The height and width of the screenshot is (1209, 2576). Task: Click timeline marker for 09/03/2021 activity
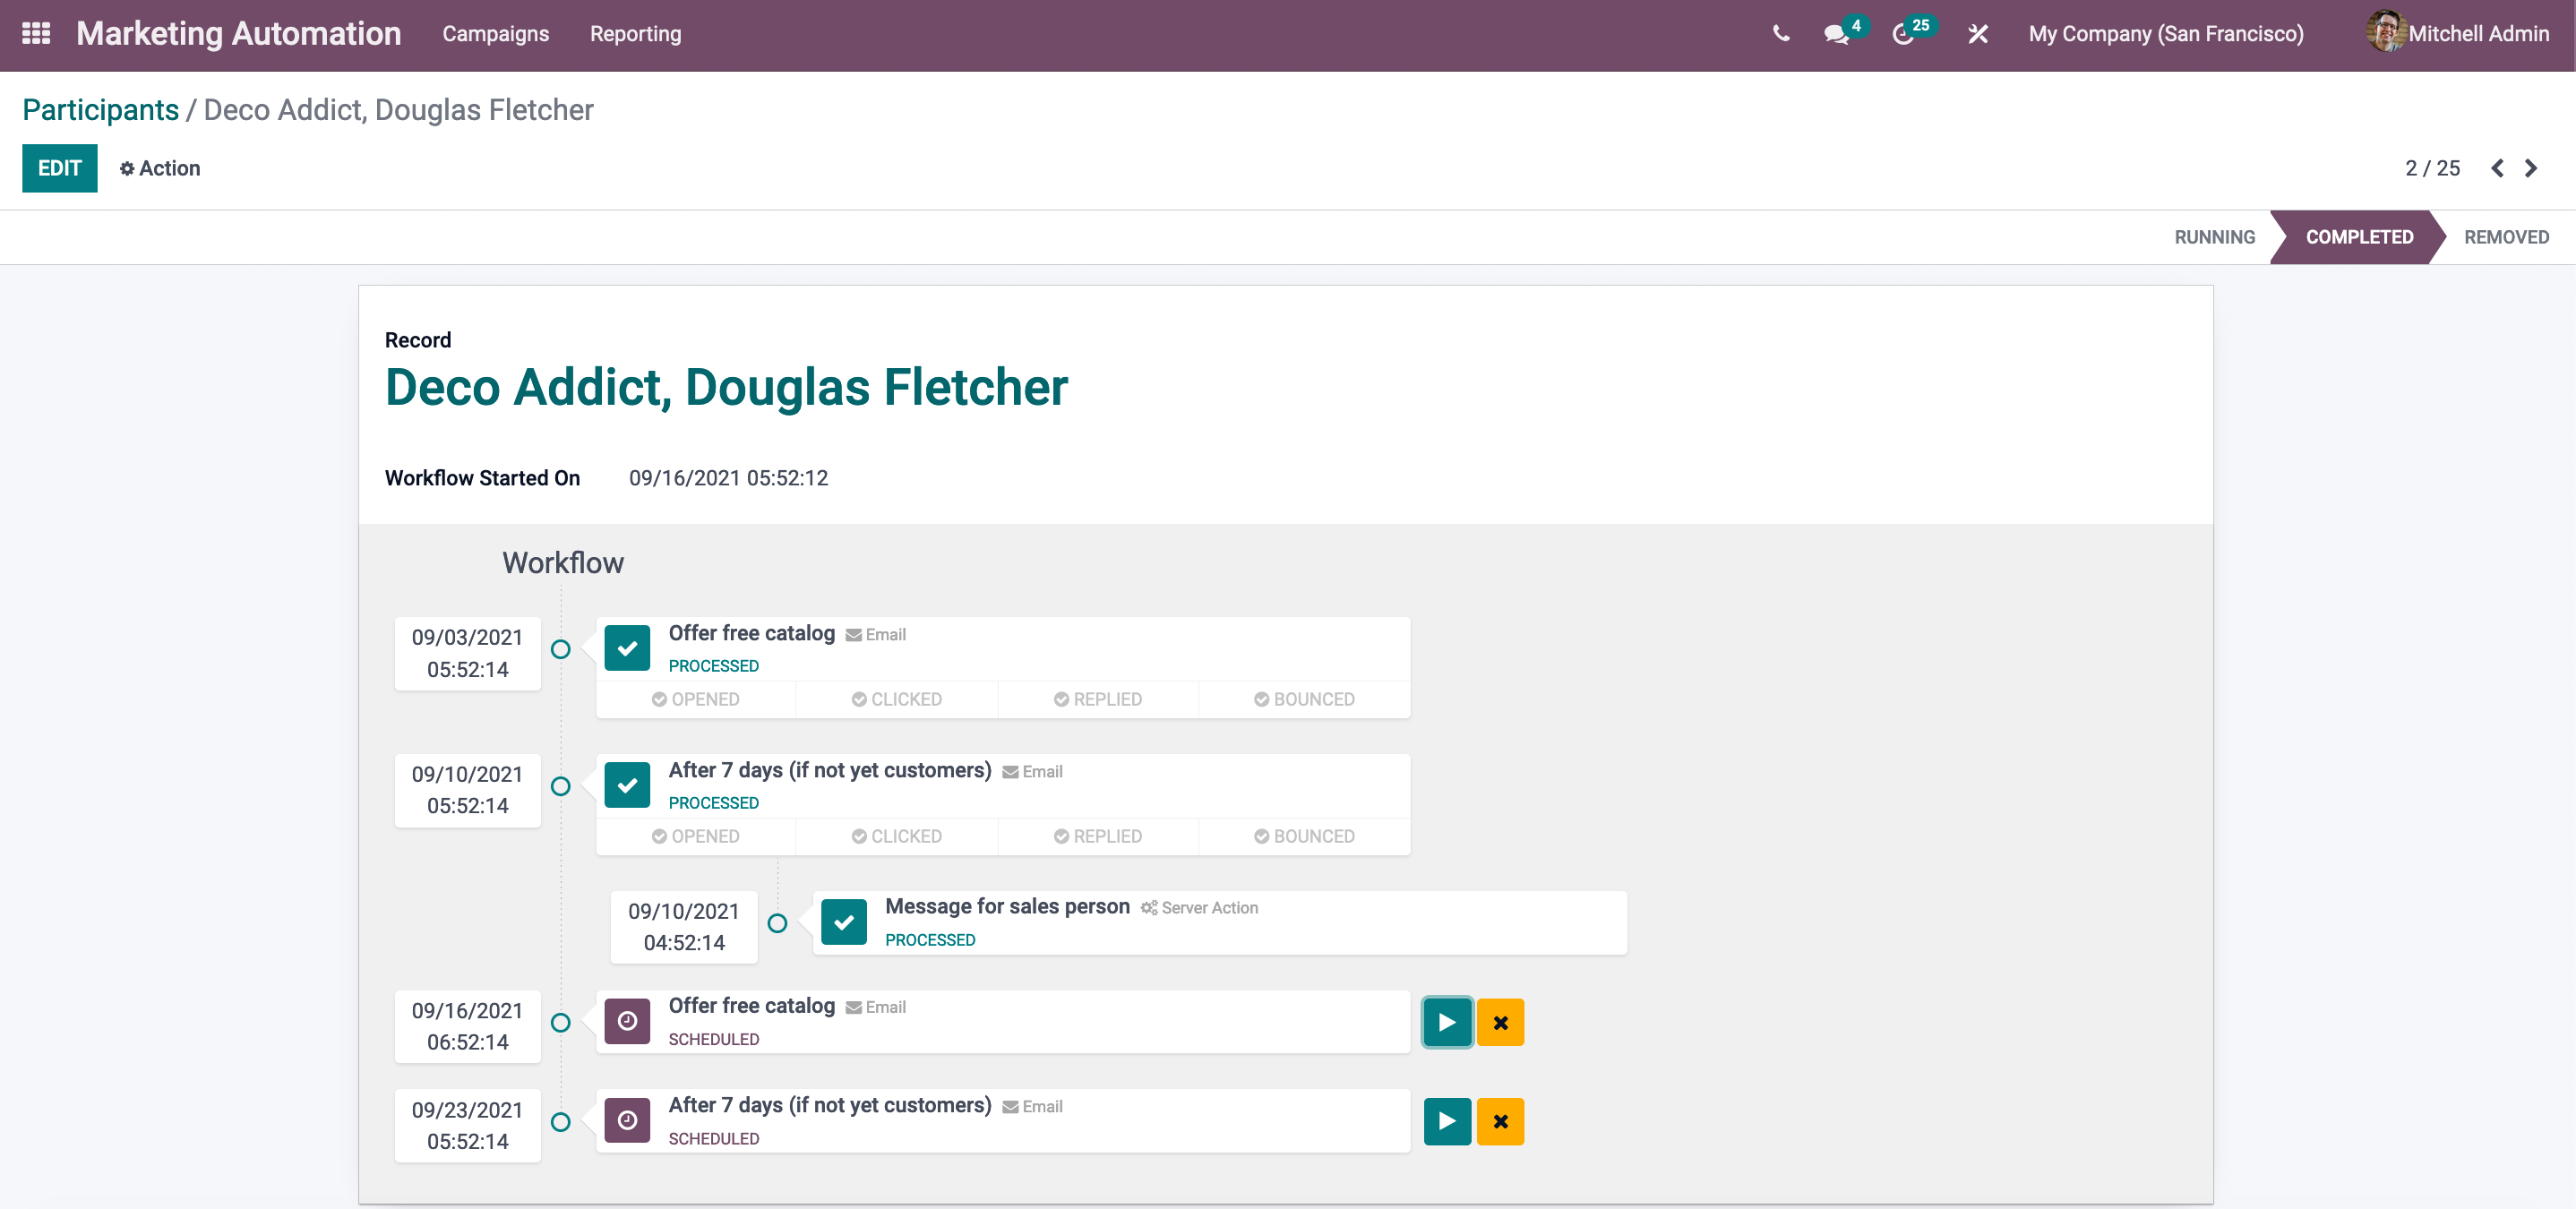click(x=561, y=649)
